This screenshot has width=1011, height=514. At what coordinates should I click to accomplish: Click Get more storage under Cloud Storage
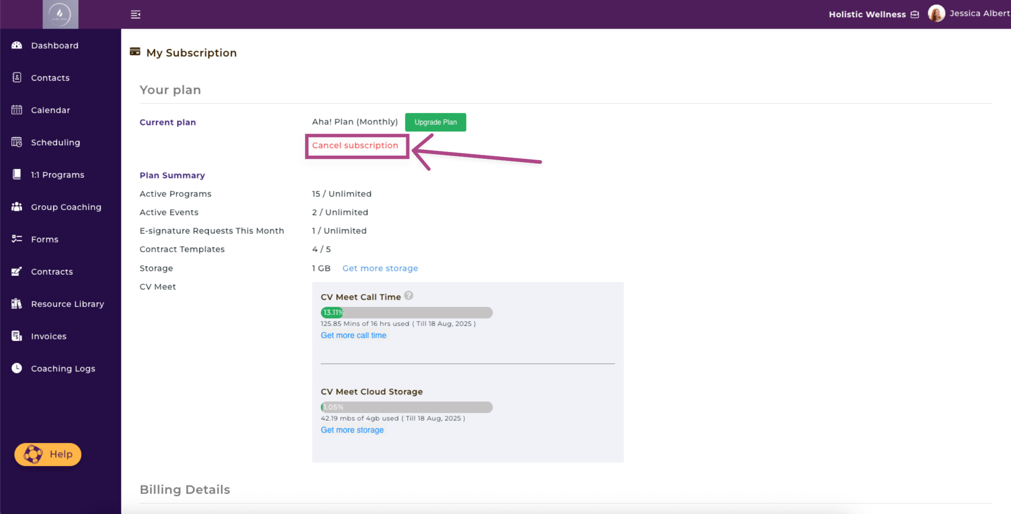[352, 430]
